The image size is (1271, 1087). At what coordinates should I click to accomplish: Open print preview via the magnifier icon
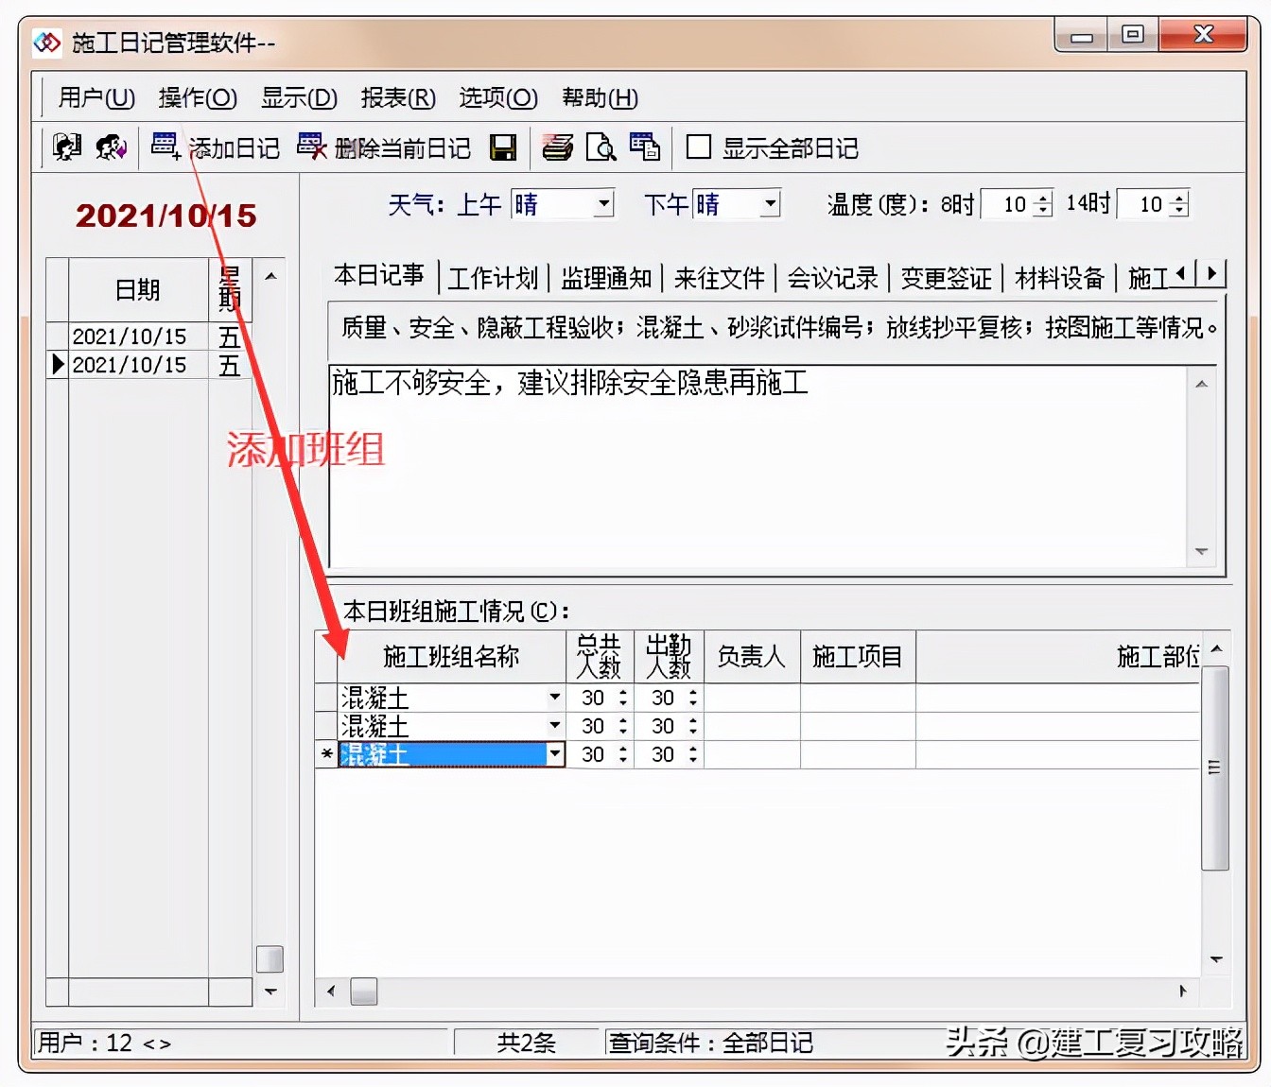[x=601, y=147]
